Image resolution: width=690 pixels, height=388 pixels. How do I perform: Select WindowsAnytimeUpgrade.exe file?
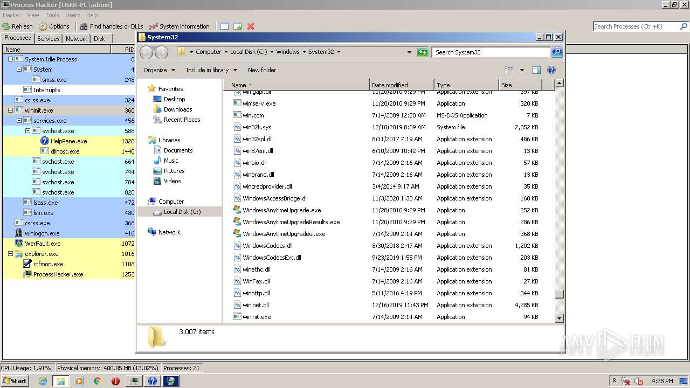coord(281,210)
